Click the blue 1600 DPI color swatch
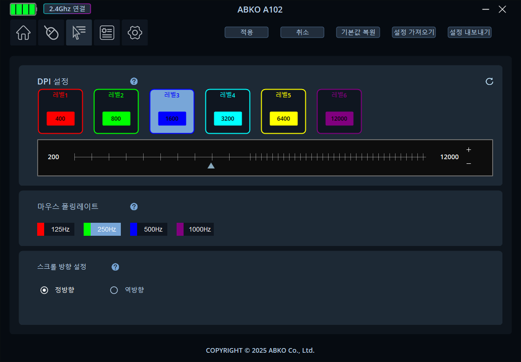521x362 pixels. pyautogui.click(x=172, y=118)
